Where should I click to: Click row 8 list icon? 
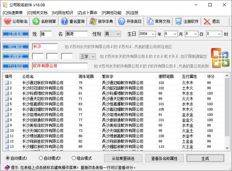click(7, 120)
